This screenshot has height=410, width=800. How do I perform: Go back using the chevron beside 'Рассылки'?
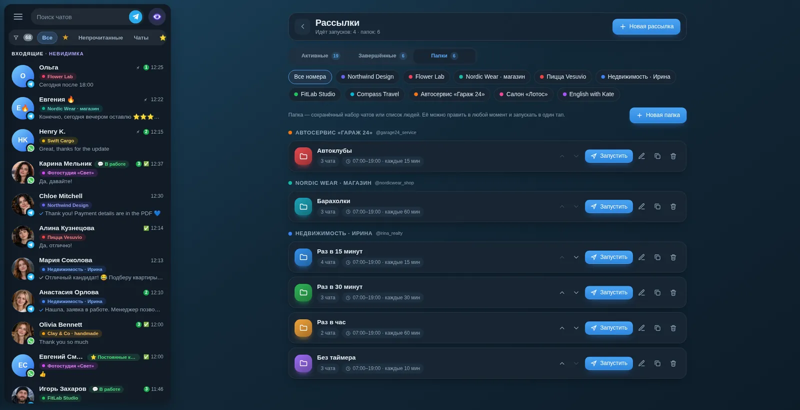(x=302, y=26)
